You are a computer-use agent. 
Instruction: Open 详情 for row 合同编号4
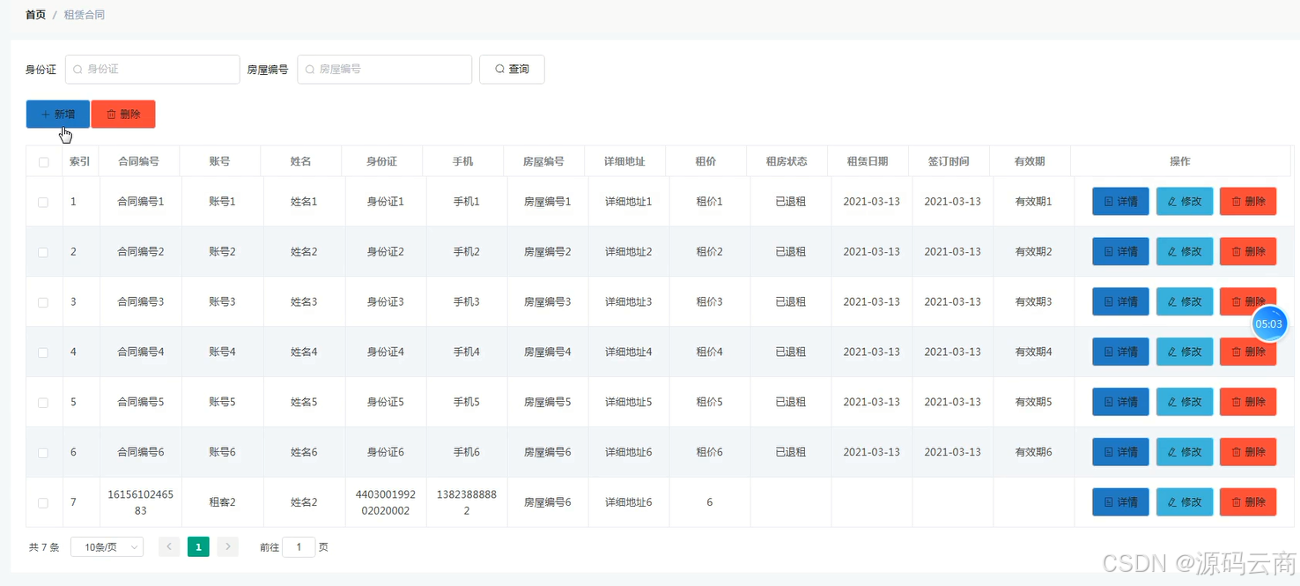[1120, 352]
